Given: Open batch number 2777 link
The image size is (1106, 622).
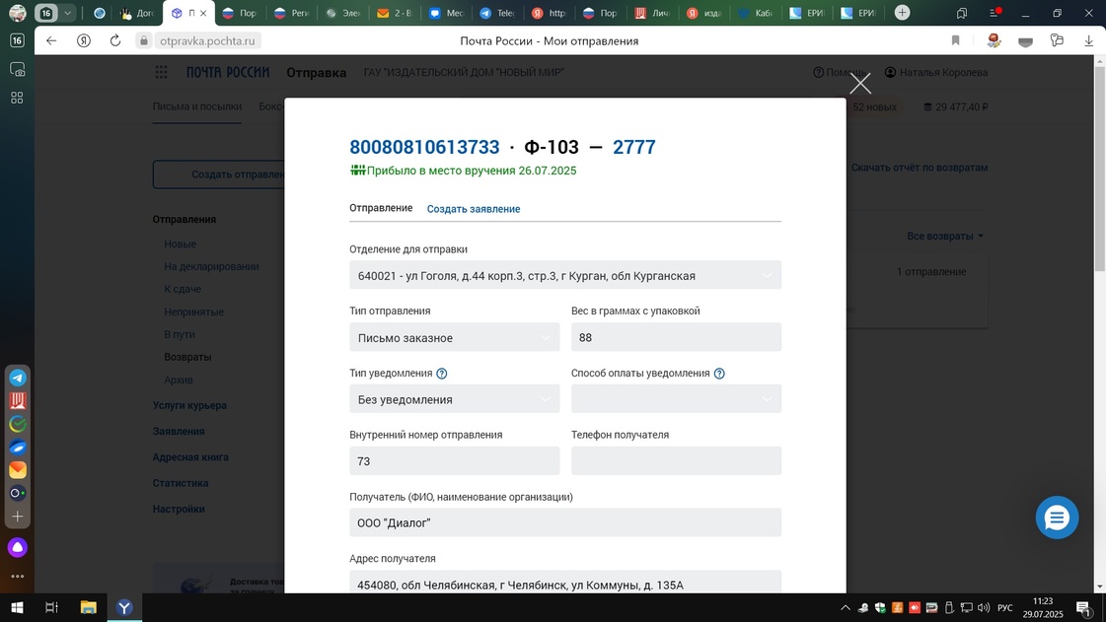Looking at the screenshot, I should [x=634, y=147].
